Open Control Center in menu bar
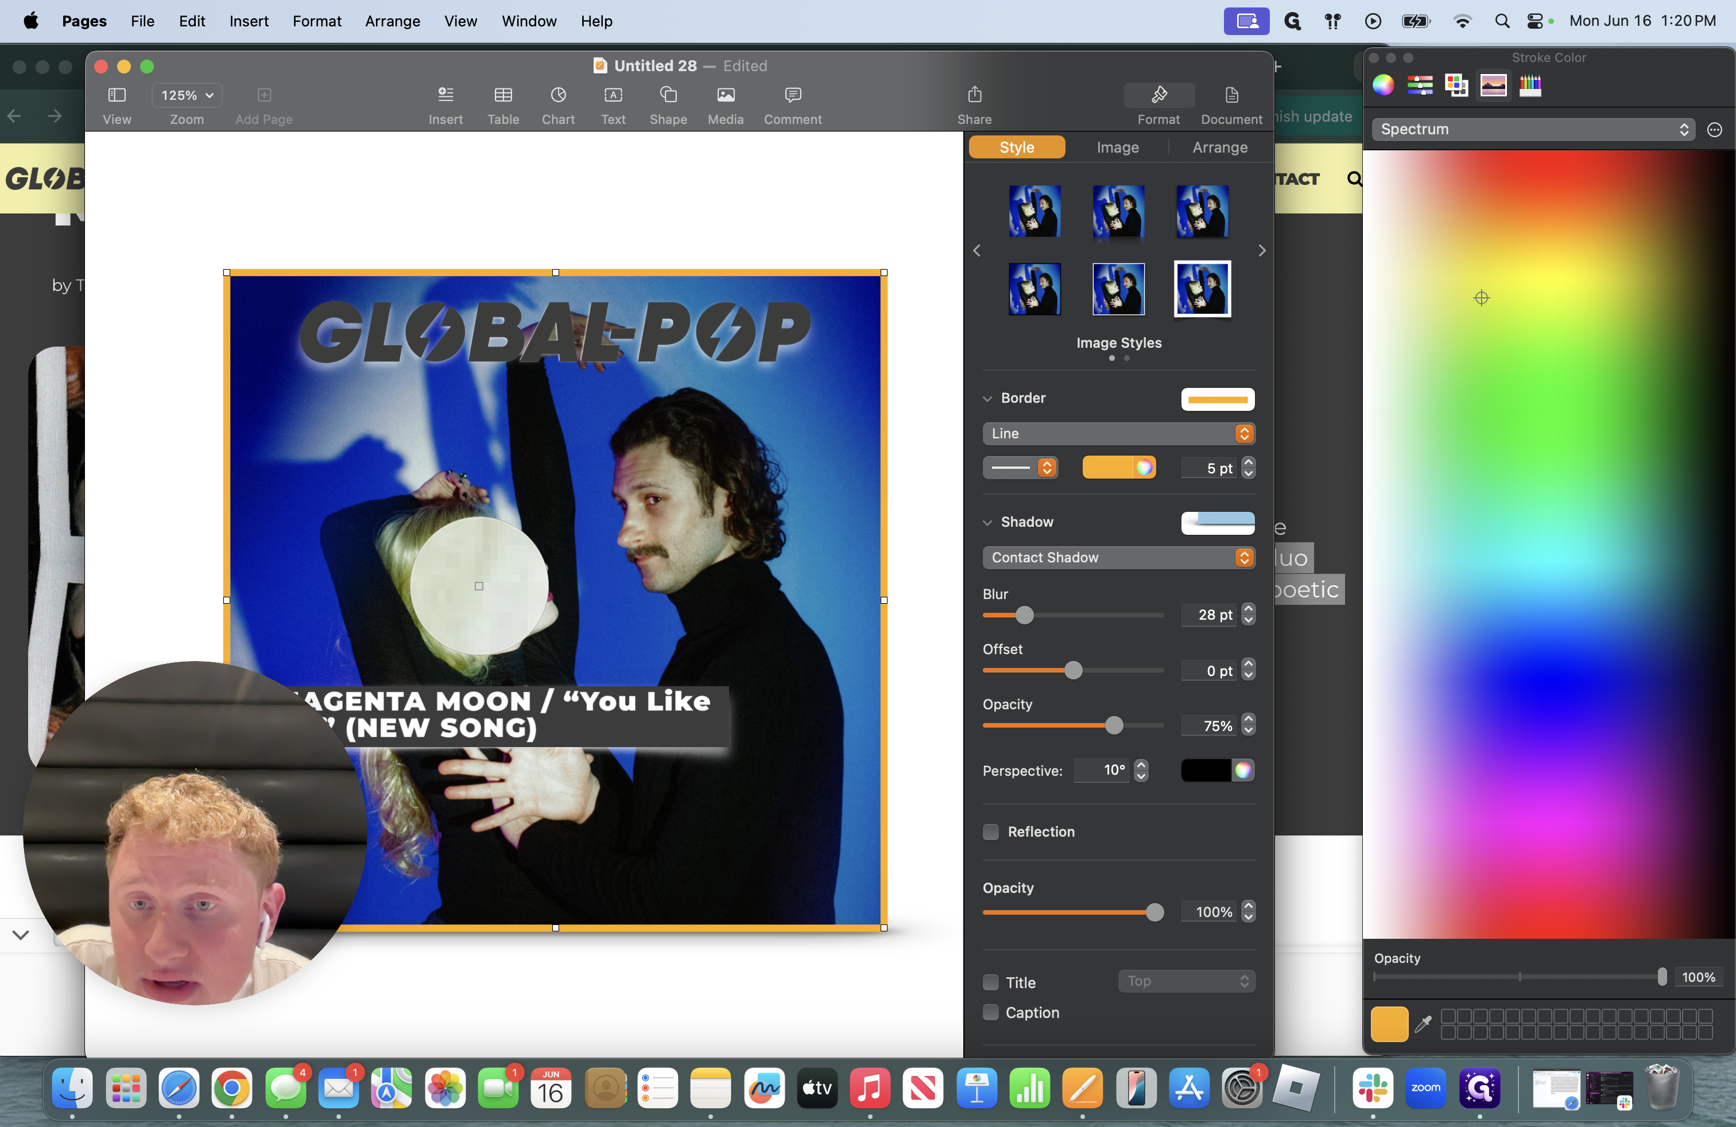 (1534, 21)
